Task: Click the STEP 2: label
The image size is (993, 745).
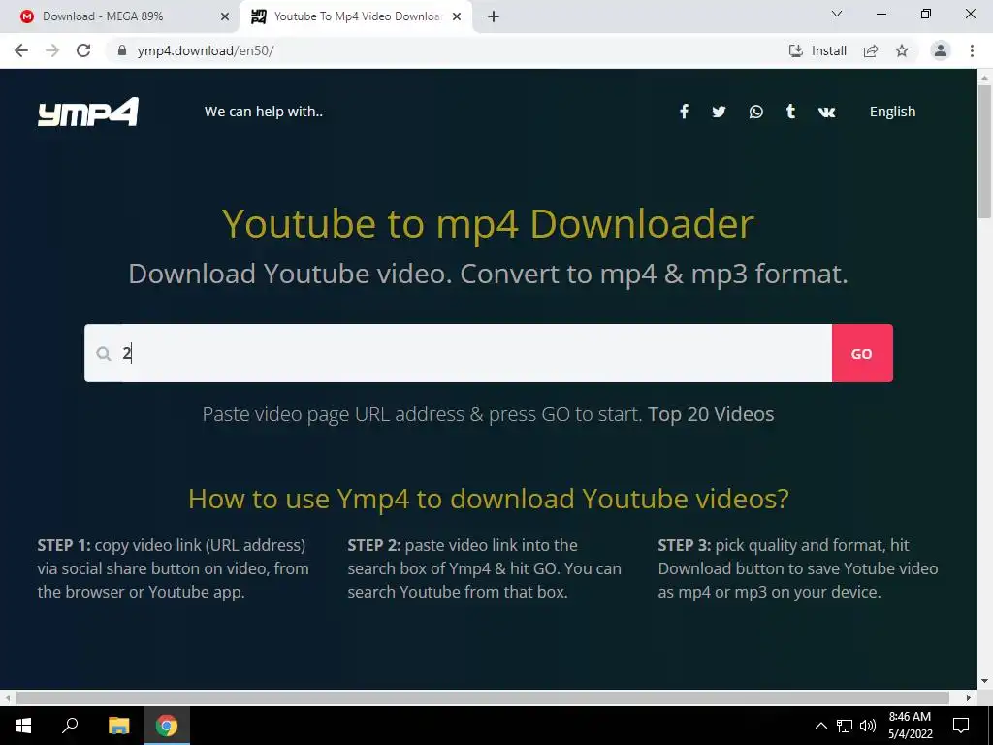Action: [x=374, y=545]
